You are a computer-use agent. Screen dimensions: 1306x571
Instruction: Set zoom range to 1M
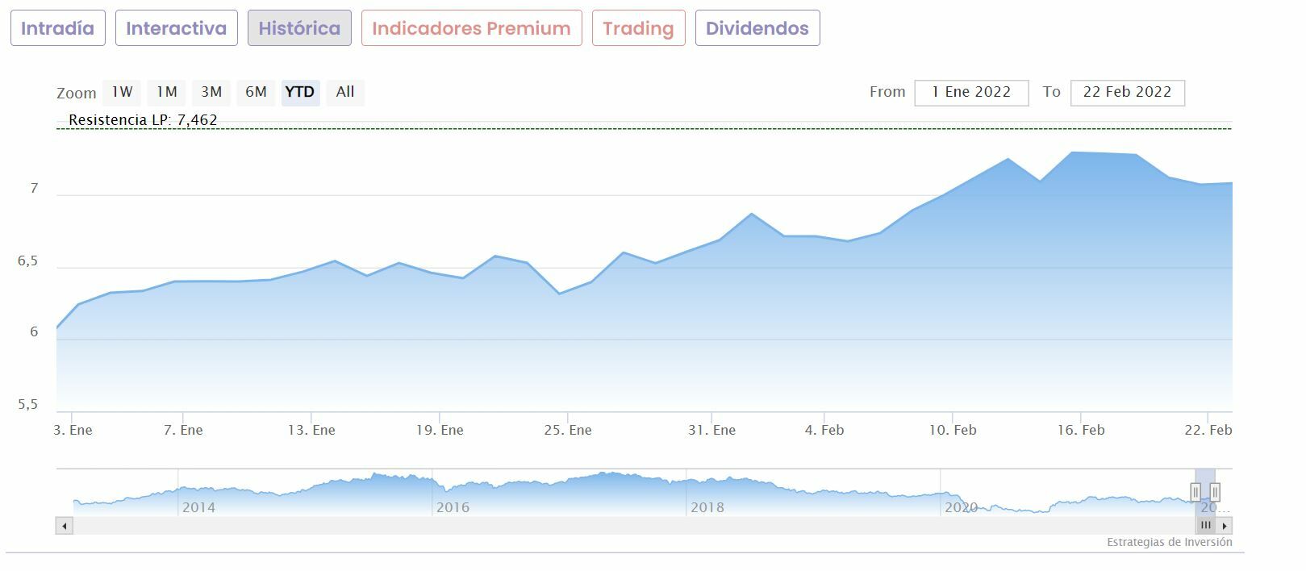tap(167, 92)
